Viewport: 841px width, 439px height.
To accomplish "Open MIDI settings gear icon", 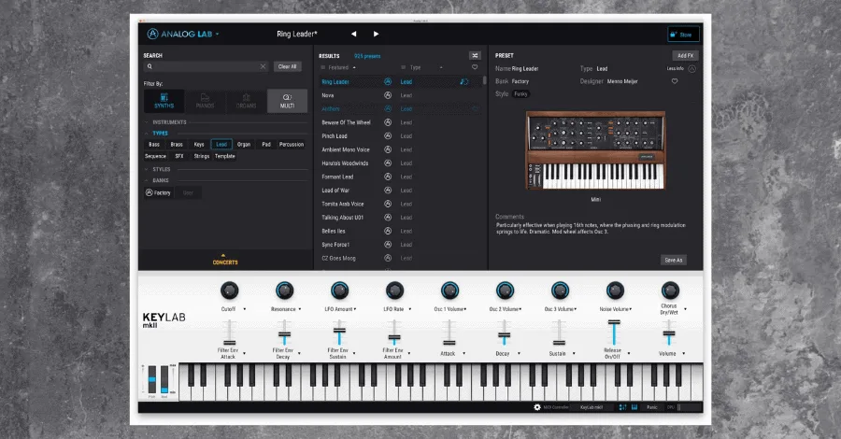I will (537, 407).
